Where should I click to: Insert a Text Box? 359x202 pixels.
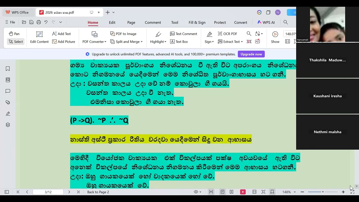[x=179, y=42]
